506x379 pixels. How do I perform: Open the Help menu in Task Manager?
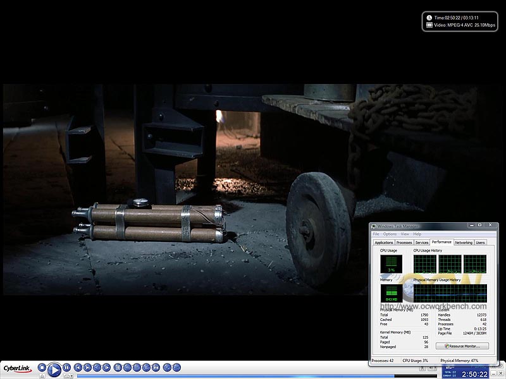[417, 234]
